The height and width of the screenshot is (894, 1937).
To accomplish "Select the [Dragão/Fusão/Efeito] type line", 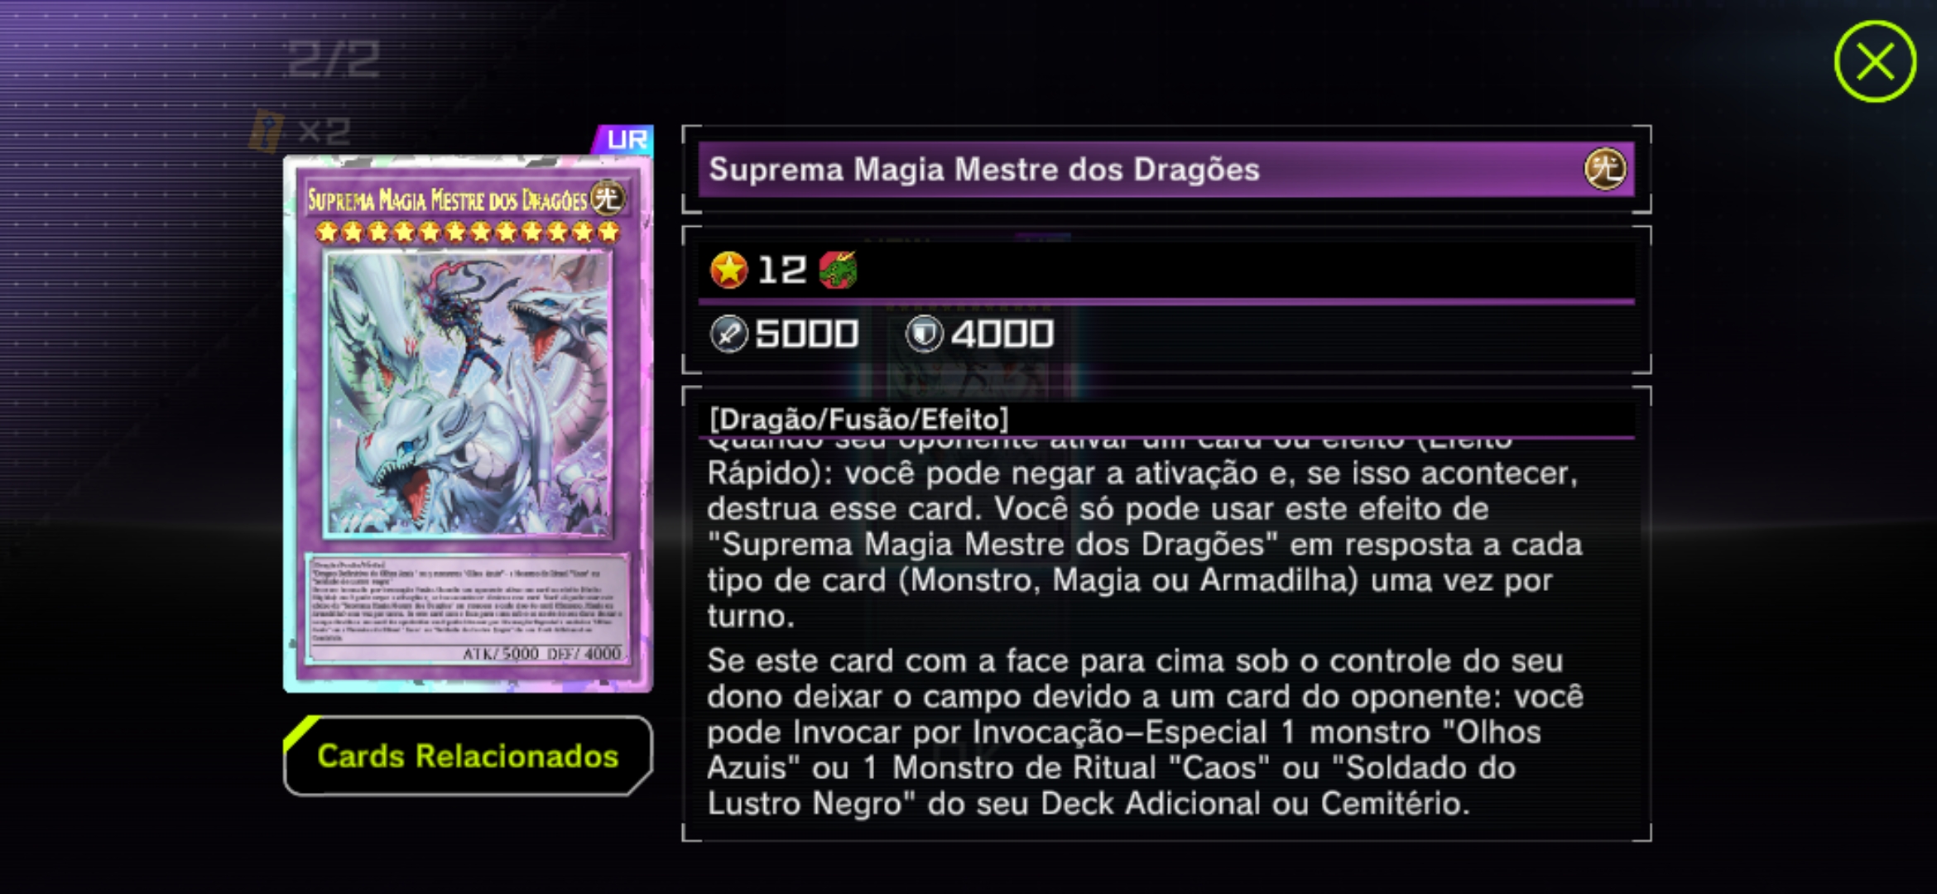I will (x=858, y=419).
